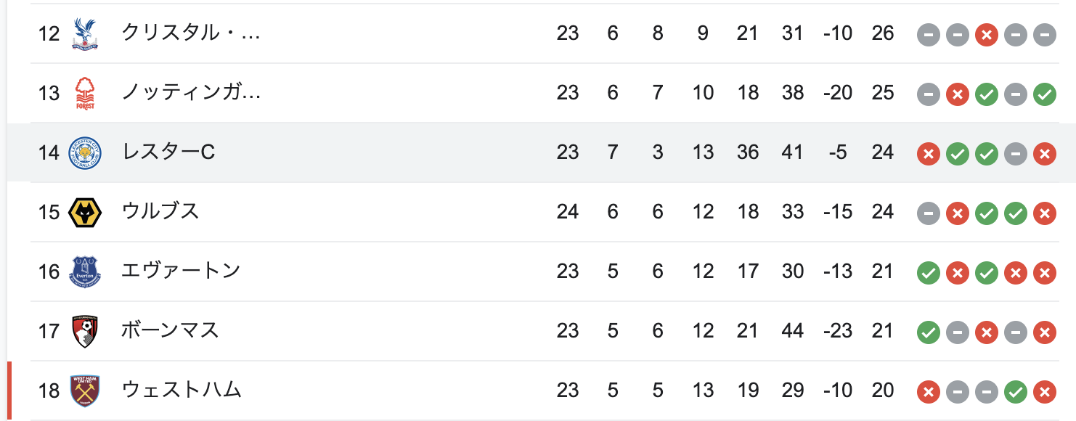Click the Bournemouth club crest
The width and height of the screenshot is (1076, 421).
pos(85,331)
